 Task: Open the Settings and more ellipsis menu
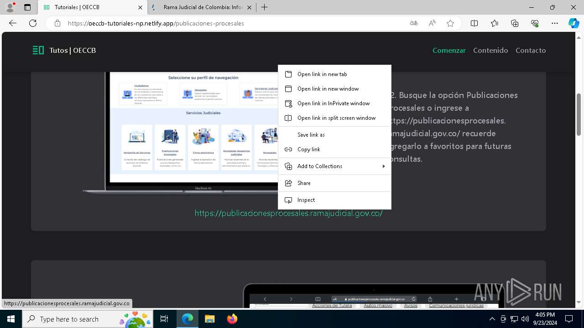pyautogui.click(x=555, y=23)
